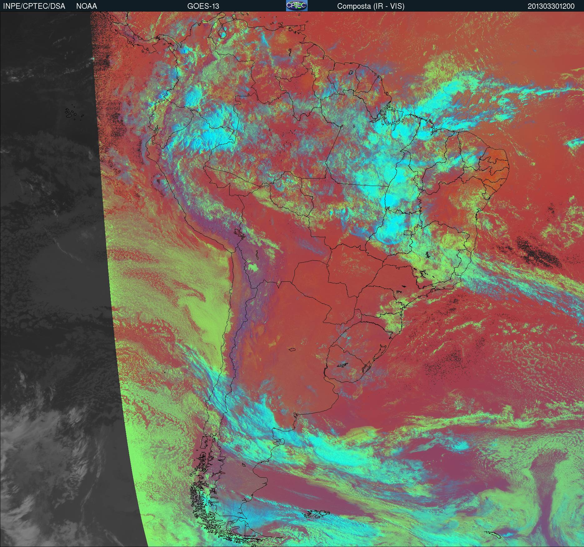This screenshot has width=584, height=547.
Task: Click the "Composta (IR - VIS)" title
Action: pyautogui.click(x=371, y=6)
